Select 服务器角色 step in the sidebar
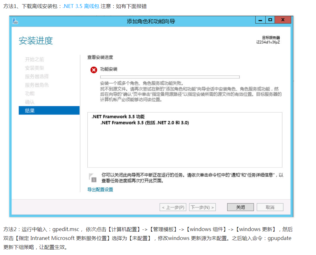316x255 pixels. click(37, 85)
